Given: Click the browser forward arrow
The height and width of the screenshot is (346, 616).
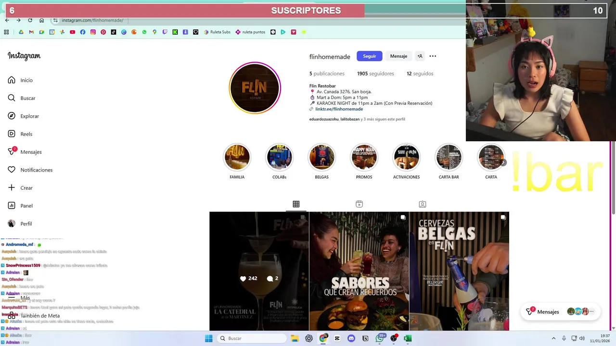Looking at the screenshot, I should tap(18, 20).
